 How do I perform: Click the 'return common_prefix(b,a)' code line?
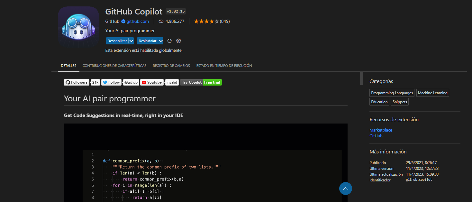point(153,179)
